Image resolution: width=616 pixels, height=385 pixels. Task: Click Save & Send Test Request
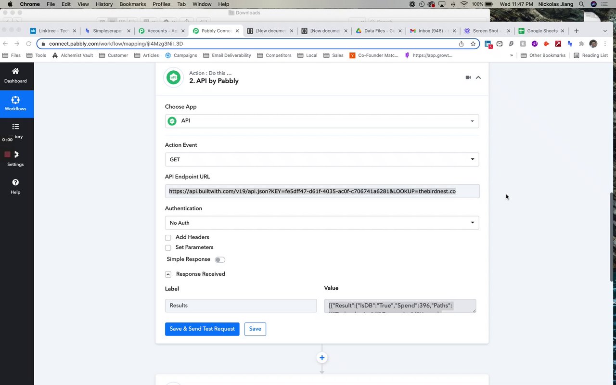[x=202, y=329]
